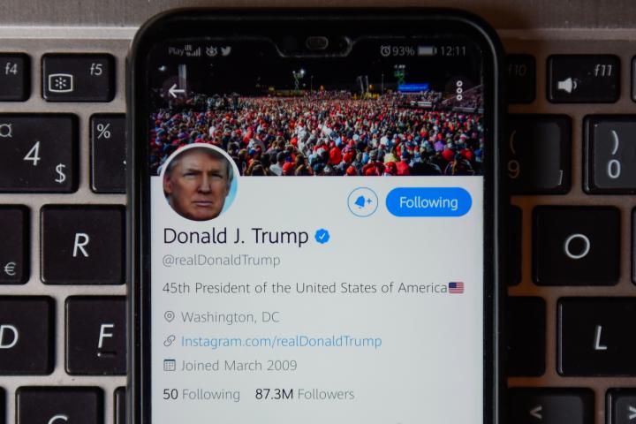Tap the back arrow on profile header

(x=177, y=90)
